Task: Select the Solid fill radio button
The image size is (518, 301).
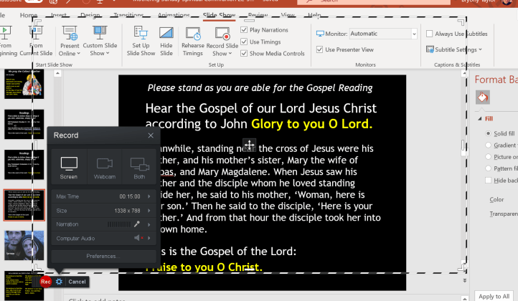Action: click(x=489, y=133)
